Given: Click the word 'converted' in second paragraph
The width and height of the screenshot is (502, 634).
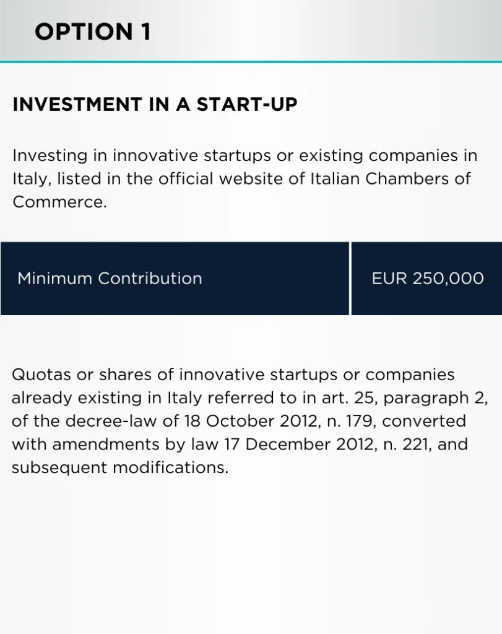Looking at the screenshot, I should click(424, 421).
